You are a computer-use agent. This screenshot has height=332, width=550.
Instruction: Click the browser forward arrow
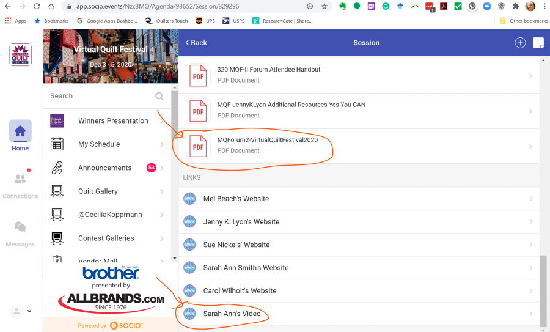[22, 6]
